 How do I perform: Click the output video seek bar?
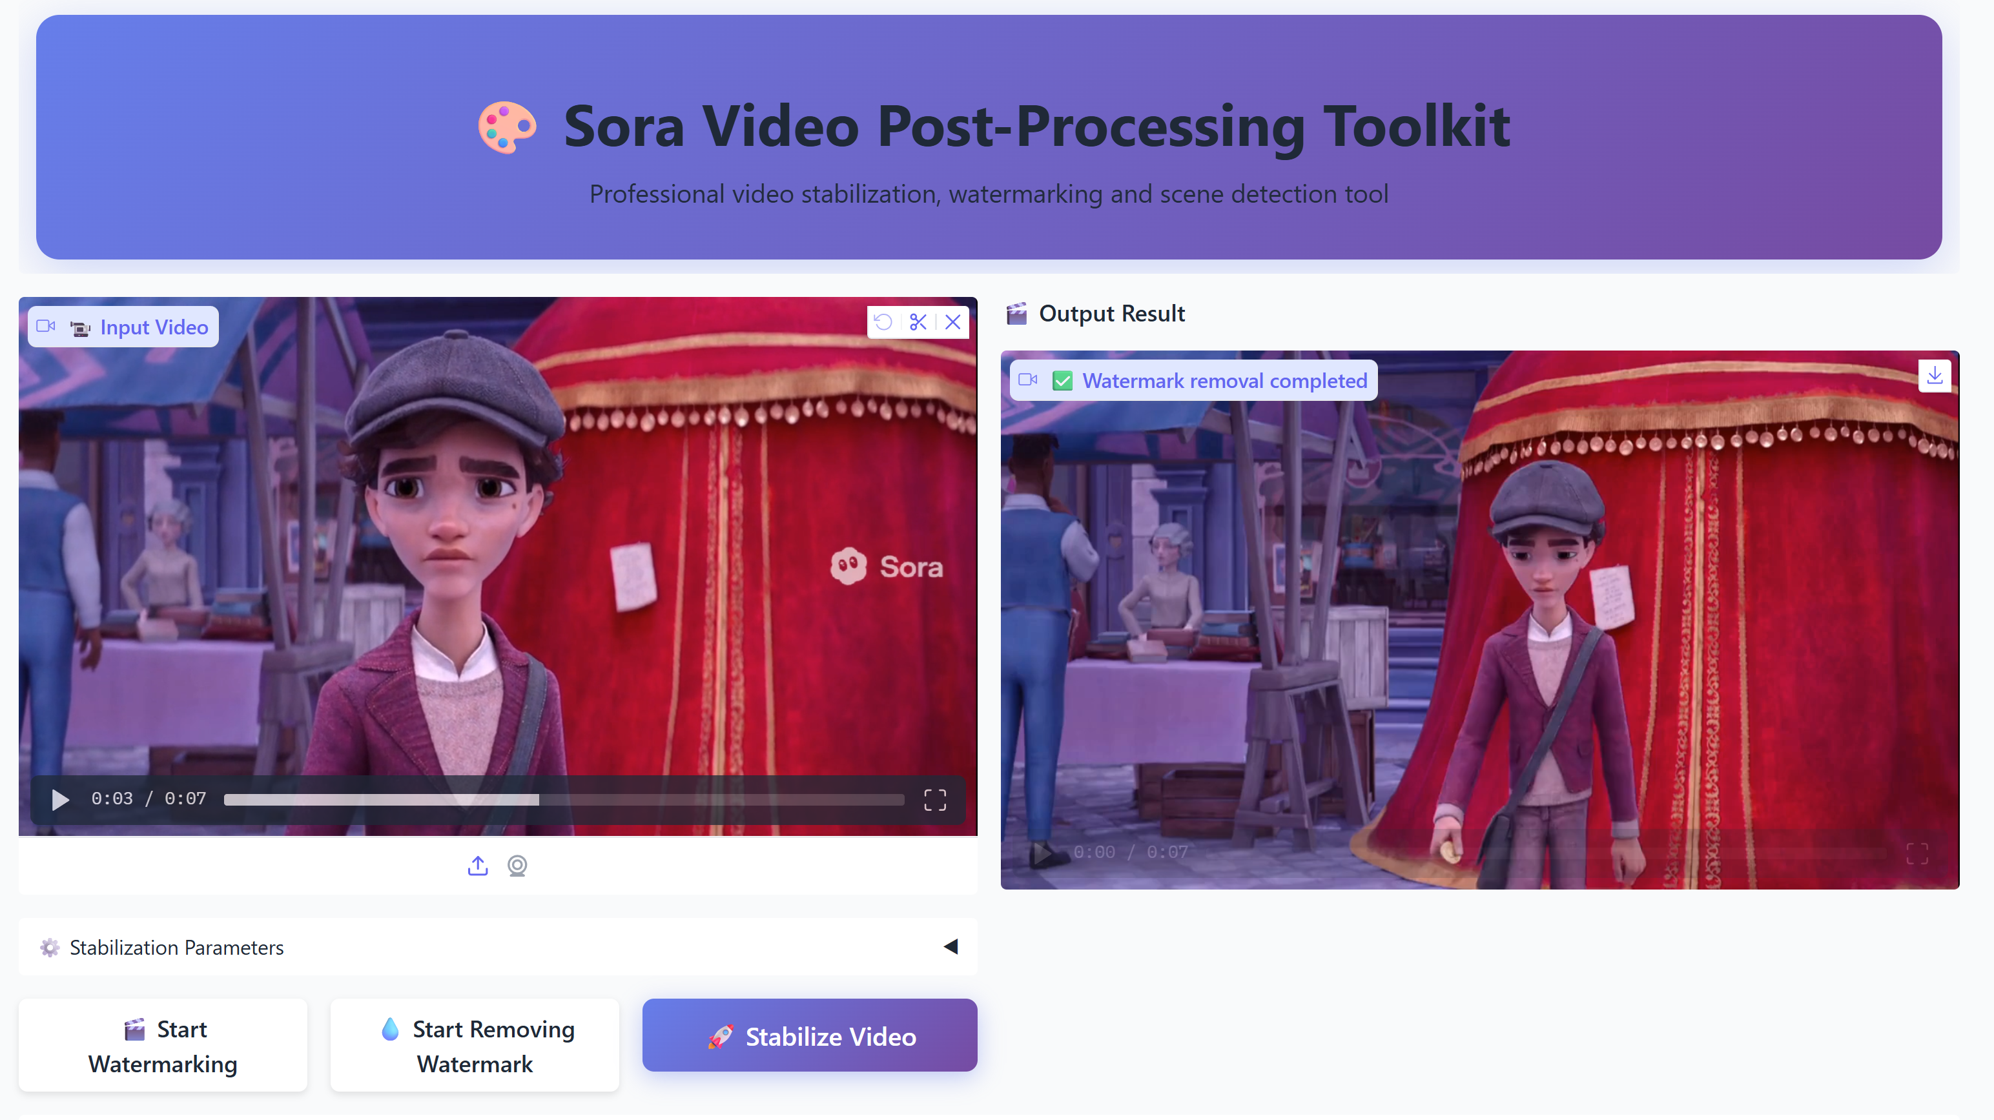coord(1548,853)
